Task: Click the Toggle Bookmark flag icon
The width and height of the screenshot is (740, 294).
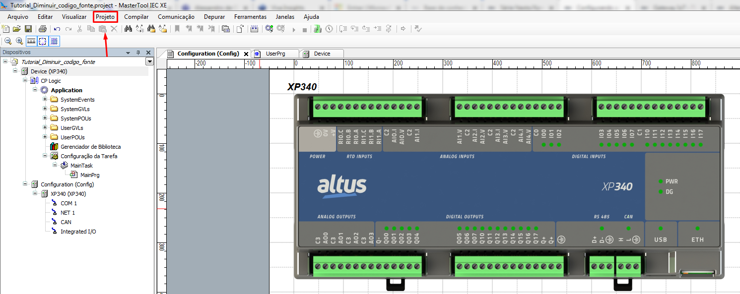Action: pyautogui.click(x=177, y=29)
